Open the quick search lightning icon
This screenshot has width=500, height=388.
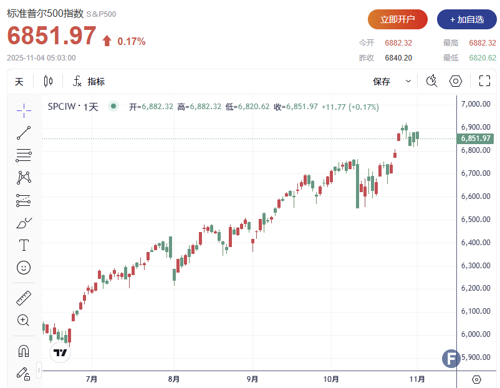coord(432,80)
